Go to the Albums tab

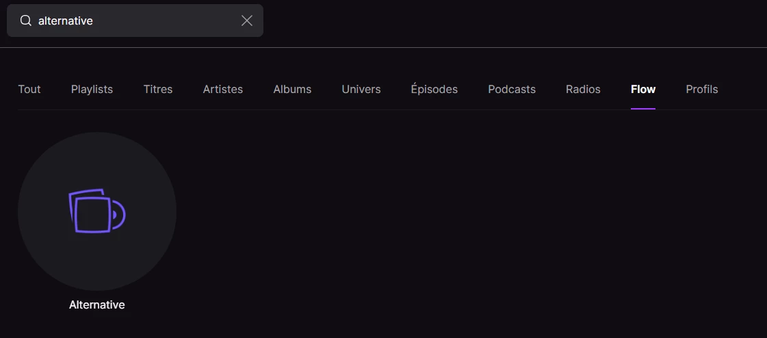click(x=292, y=89)
